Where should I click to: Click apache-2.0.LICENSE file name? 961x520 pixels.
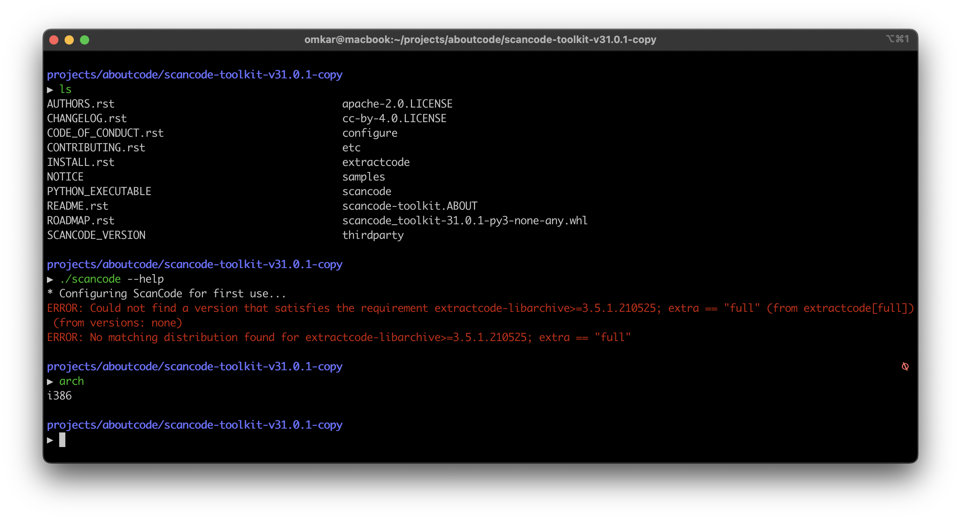pos(397,104)
